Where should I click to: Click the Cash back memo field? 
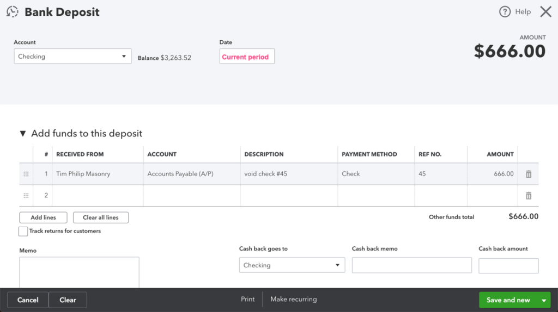click(x=412, y=265)
